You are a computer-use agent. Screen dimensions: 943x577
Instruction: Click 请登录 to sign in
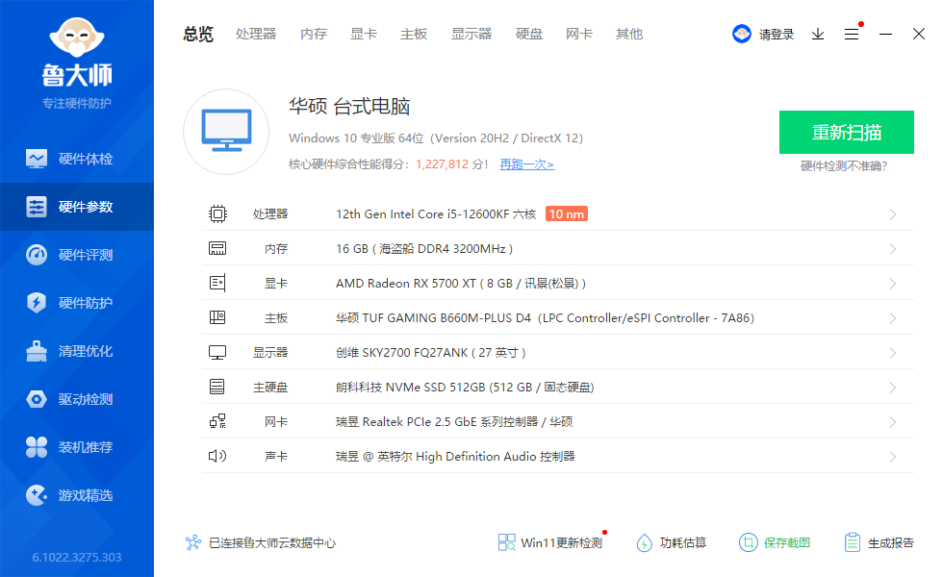777,35
